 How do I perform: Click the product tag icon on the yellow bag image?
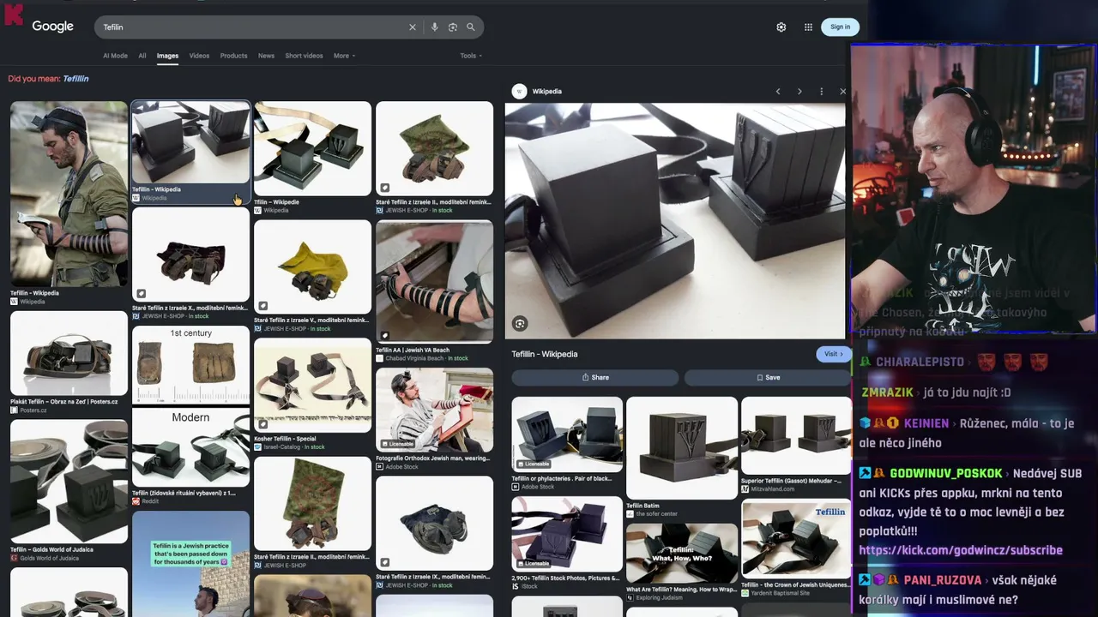[263, 305]
